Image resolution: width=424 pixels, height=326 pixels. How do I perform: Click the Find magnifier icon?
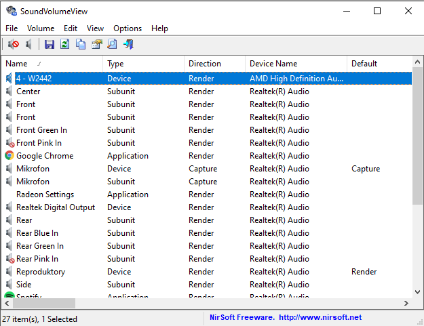(112, 45)
